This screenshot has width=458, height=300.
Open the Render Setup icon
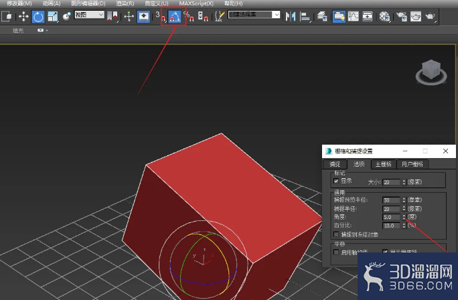[402, 16]
